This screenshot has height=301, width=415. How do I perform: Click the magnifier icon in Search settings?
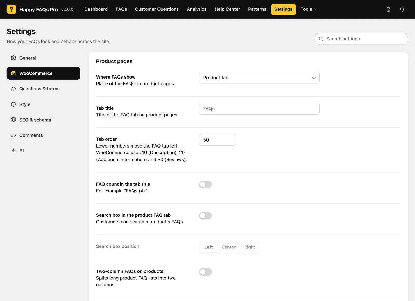tap(321, 39)
